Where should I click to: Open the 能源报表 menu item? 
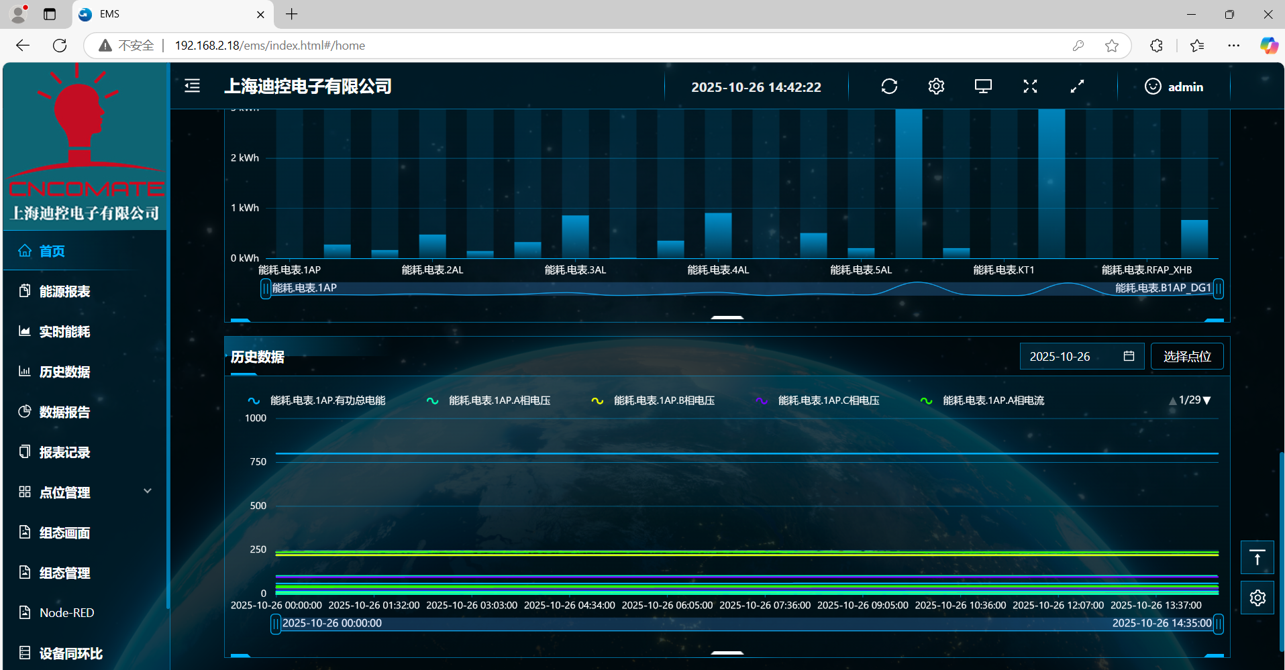coord(64,291)
